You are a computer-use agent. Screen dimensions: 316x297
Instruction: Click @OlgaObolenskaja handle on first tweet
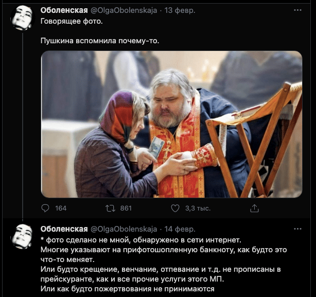point(124,10)
